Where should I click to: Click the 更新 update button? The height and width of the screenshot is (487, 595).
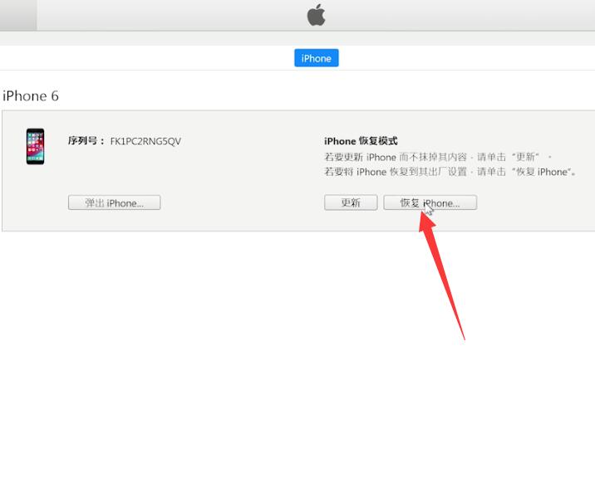351,202
